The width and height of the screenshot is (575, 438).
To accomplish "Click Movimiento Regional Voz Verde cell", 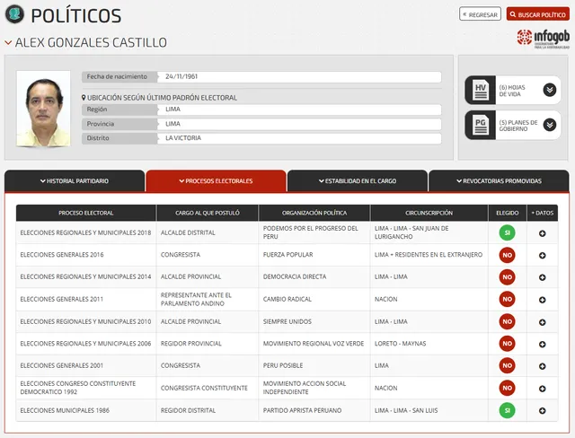I will pyautogui.click(x=314, y=344).
